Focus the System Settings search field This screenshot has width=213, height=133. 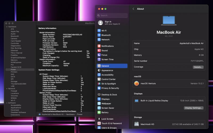(x=112, y=15)
